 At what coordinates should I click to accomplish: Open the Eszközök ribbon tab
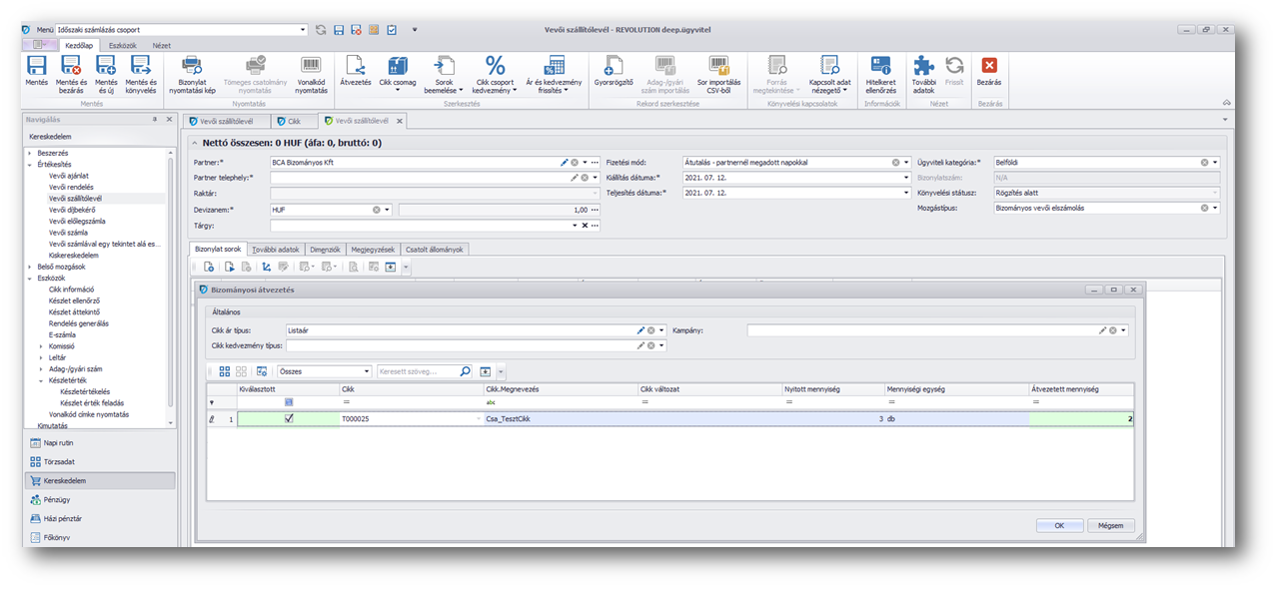point(123,46)
